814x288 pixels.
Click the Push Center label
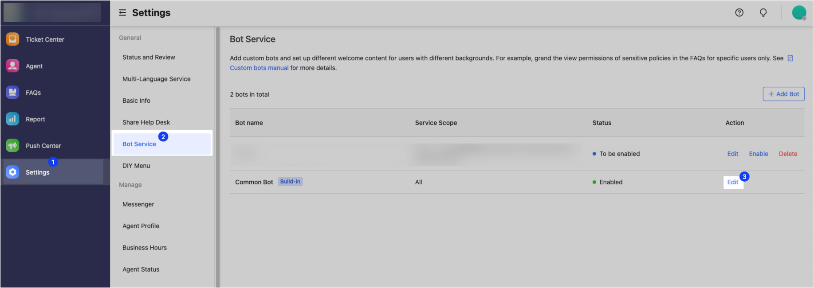point(43,146)
